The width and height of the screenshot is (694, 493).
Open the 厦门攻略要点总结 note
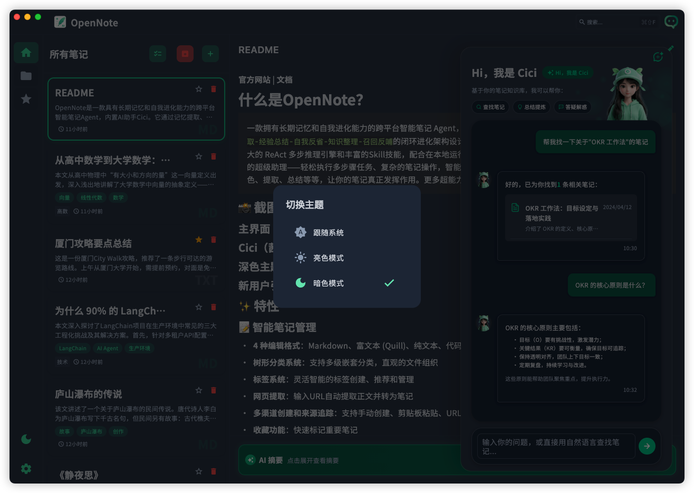pyautogui.click(x=136, y=261)
